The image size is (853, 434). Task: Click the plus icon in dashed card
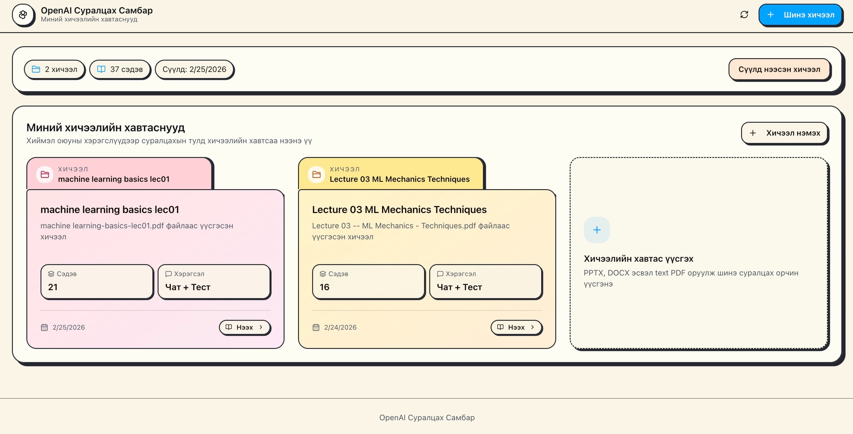[597, 230]
